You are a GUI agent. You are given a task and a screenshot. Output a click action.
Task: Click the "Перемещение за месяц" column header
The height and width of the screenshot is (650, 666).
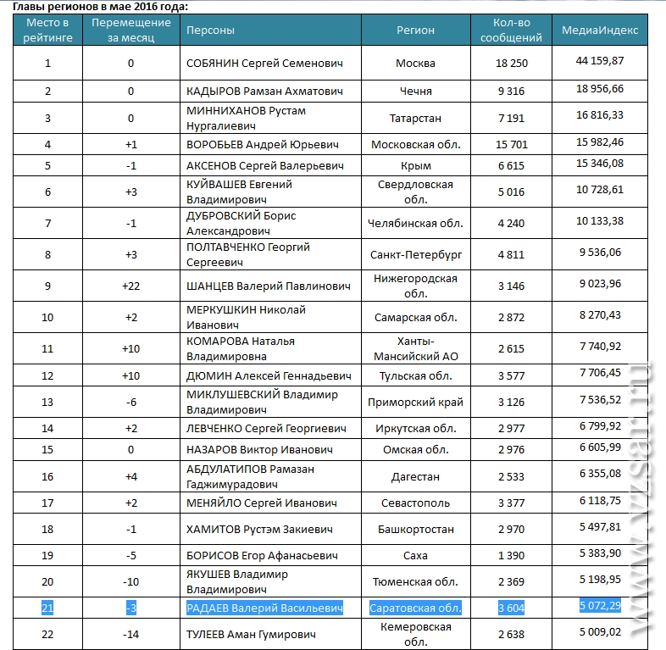tap(131, 31)
